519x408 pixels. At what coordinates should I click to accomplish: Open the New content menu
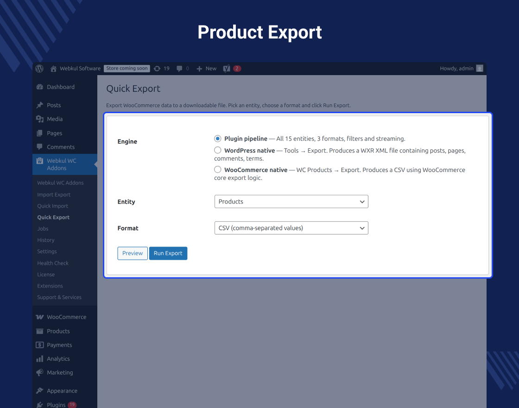(x=211, y=69)
